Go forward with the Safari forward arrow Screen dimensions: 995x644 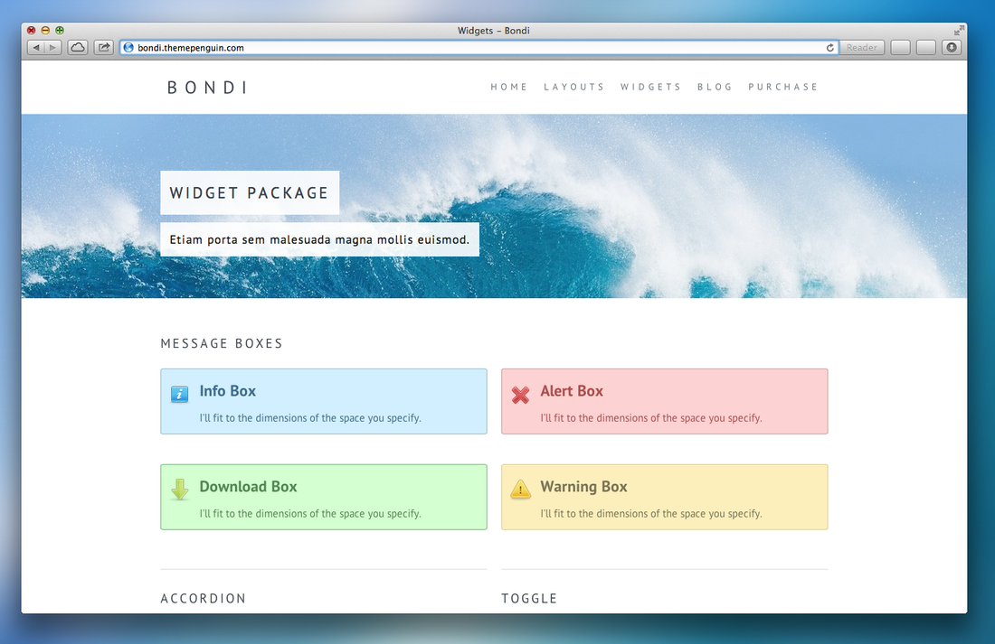[x=52, y=48]
